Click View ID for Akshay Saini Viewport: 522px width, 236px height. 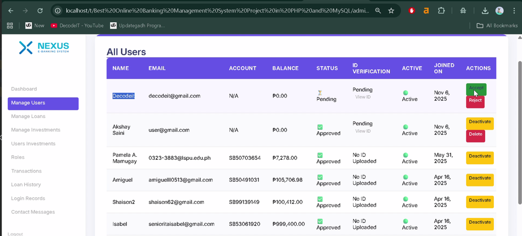[x=363, y=131]
